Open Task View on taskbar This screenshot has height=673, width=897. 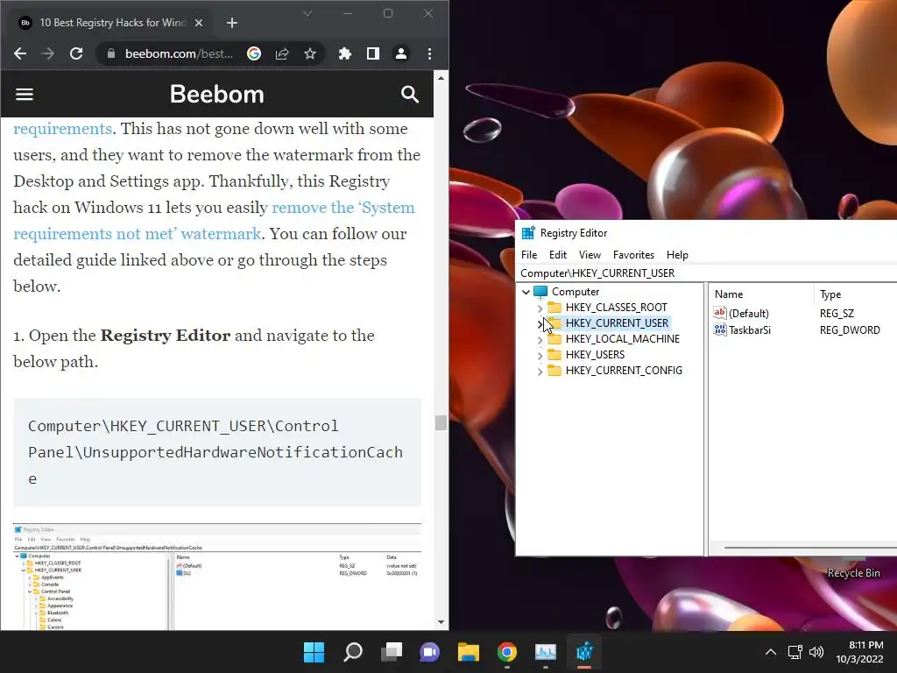point(392,652)
